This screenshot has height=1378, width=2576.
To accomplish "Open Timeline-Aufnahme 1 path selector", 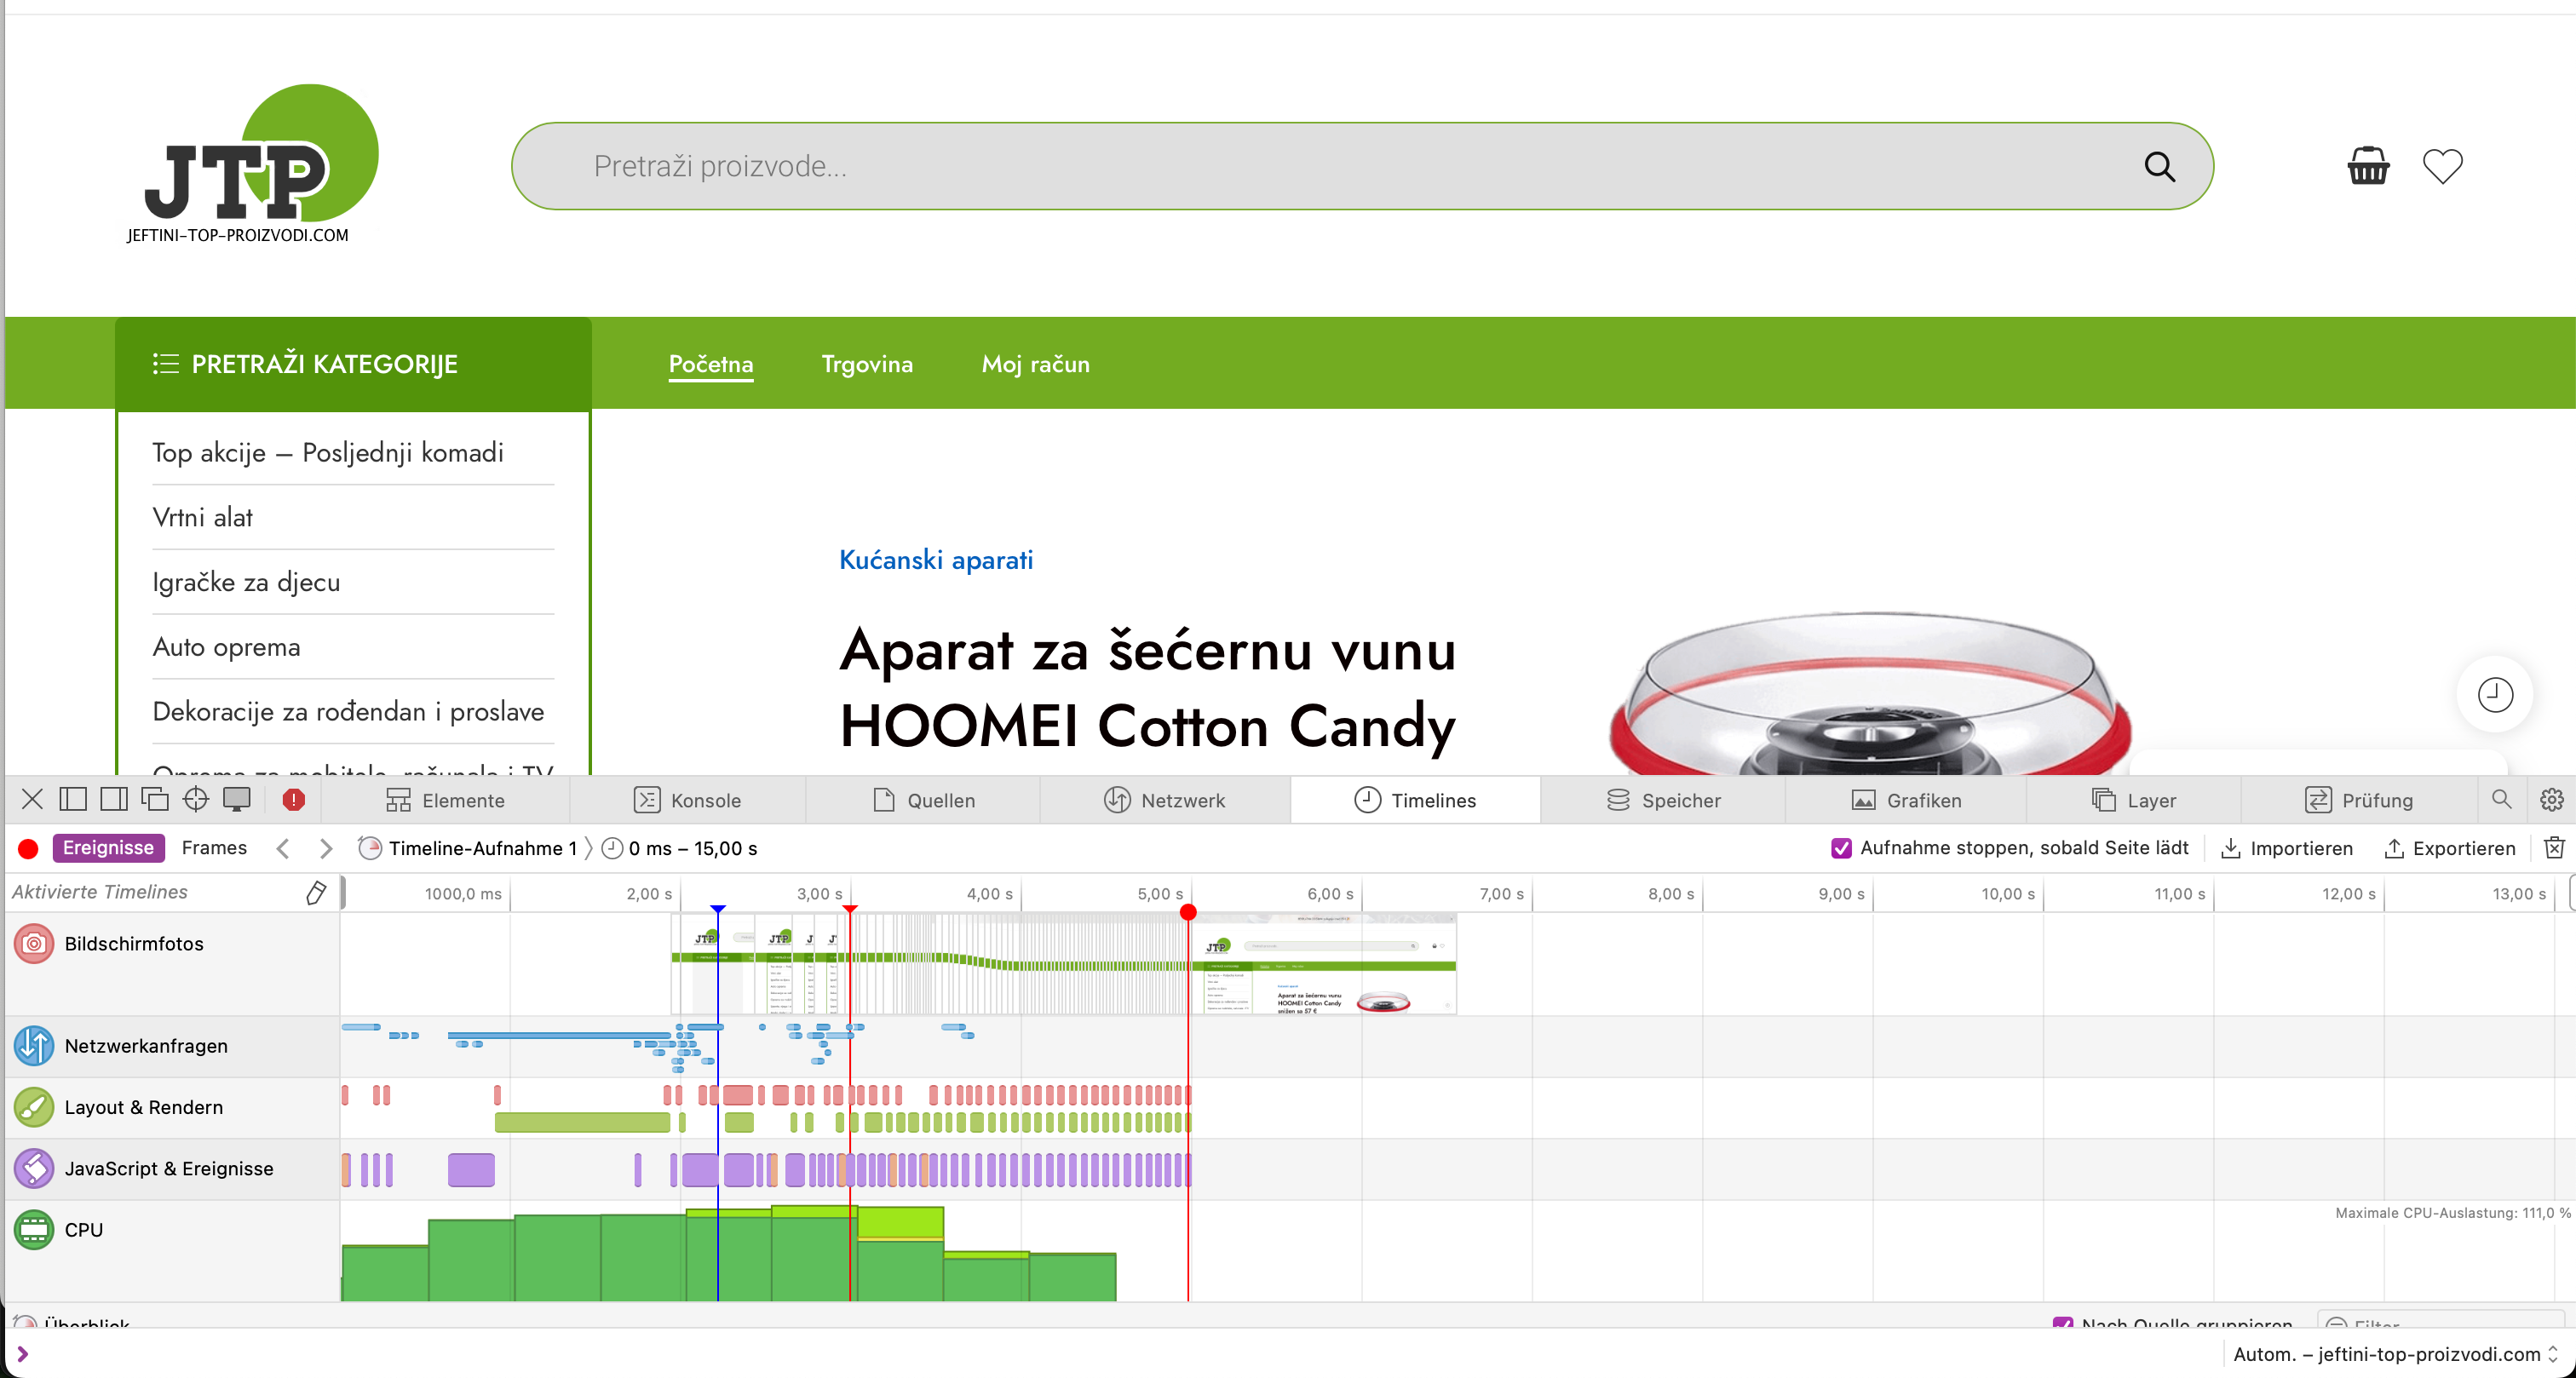I will 469,848.
